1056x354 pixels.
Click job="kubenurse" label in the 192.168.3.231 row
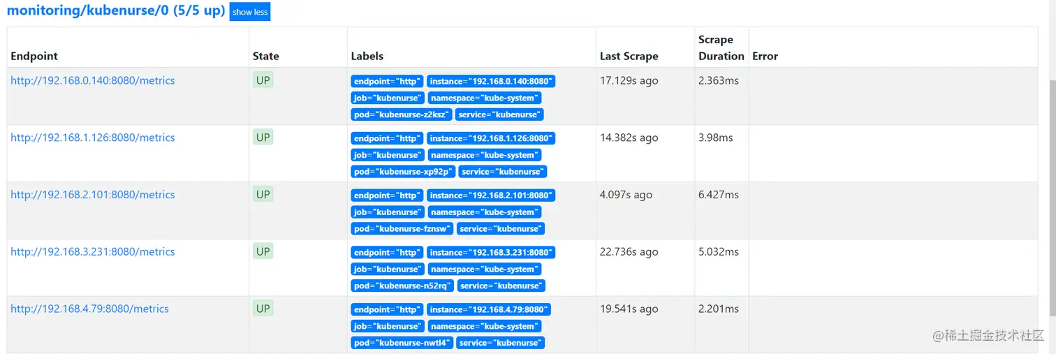pyautogui.click(x=388, y=270)
